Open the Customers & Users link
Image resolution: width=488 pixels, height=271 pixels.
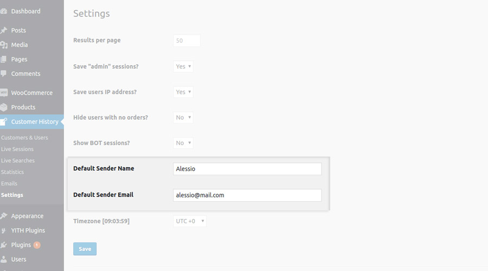24,138
